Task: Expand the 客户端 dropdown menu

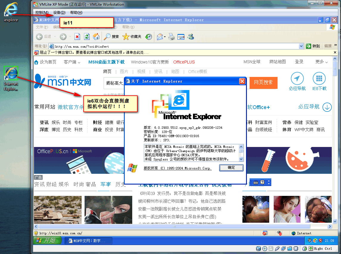Action: click(x=72, y=62)
